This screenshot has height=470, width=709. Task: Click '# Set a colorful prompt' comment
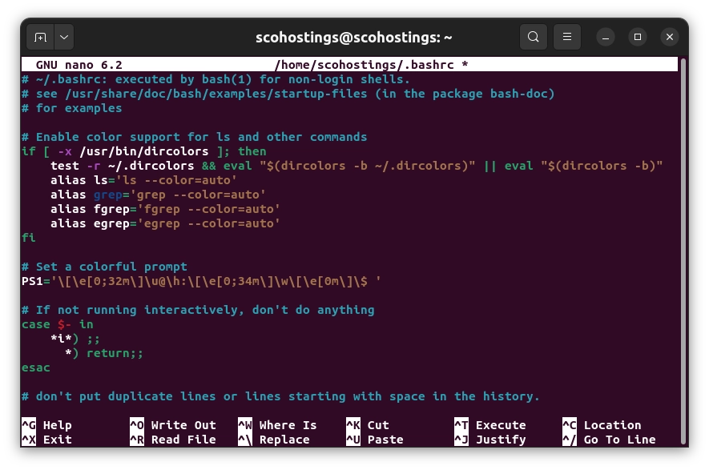(x=104, y=267)
